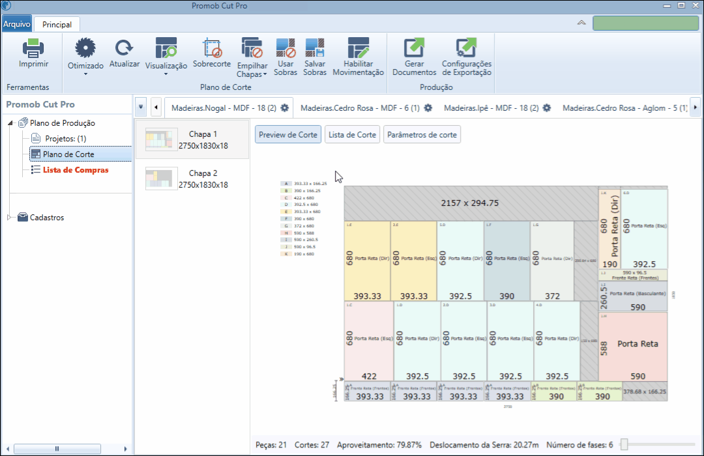The height and width of the screenshot is (456, 704).
Task: Open the Visualização dropdown arrow
Action: [x=166, y=74]
